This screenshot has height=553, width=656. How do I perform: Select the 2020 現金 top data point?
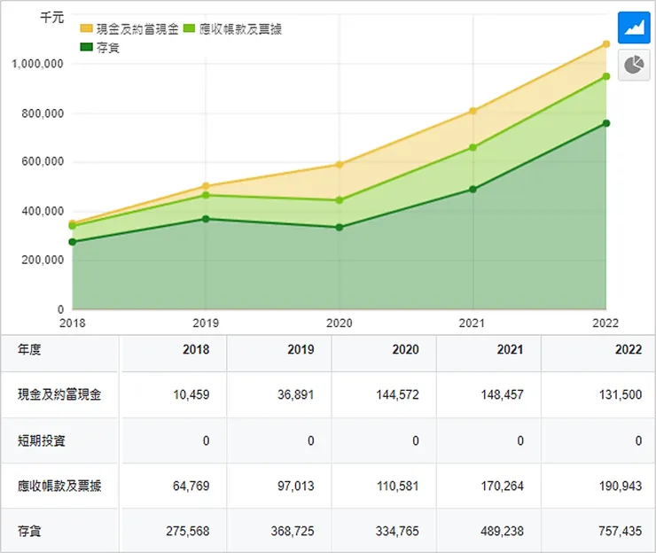click(340, 165)
